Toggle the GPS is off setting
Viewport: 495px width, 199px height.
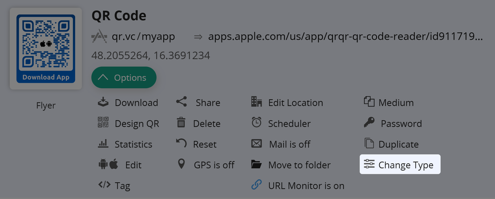(214, 165)
